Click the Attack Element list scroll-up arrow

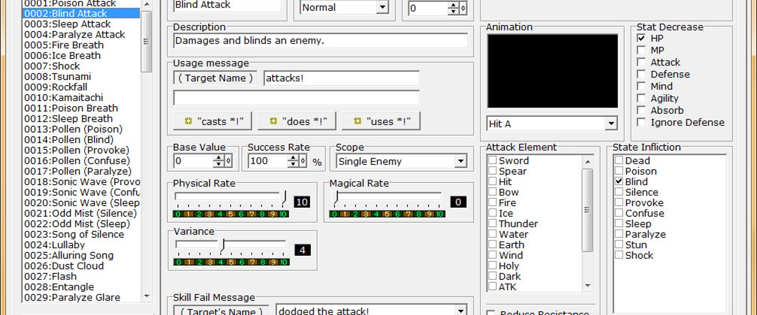coord(587,161)
